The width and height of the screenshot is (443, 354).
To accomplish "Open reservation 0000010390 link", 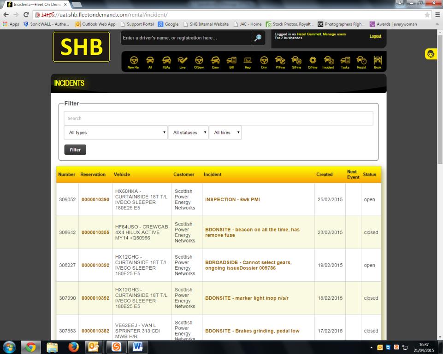I will [95, 200].
